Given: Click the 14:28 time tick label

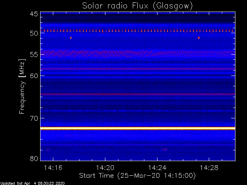Looking at the screenshot, I should (x=209, y=168).
